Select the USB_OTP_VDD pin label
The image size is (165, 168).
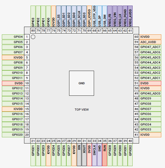coord(94,16)
